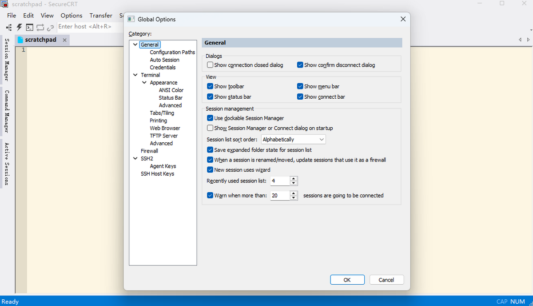The image size is (533, 306).
Task: Confirm settings with OK button
Action: (347, 280)
